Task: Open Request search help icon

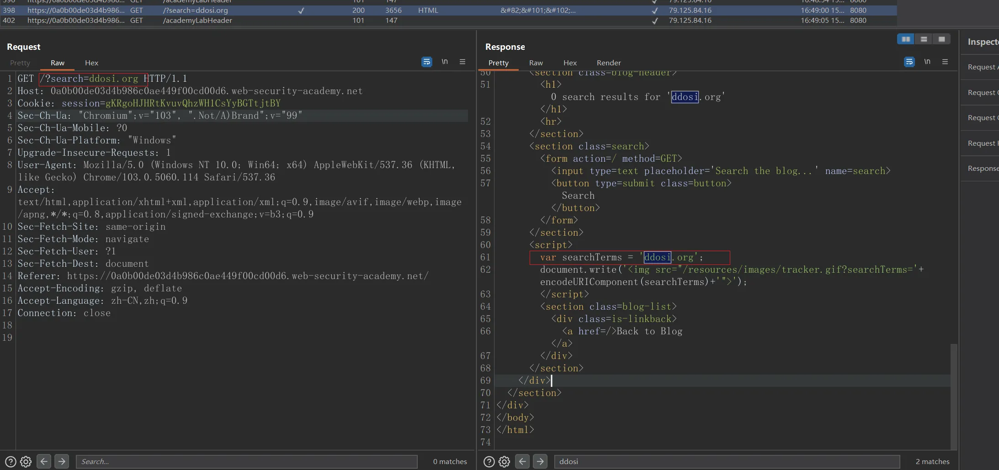Action: tap(11, 462)
